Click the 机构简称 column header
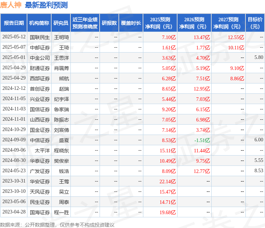Screen dimensions: 265x228 (39, 23)
